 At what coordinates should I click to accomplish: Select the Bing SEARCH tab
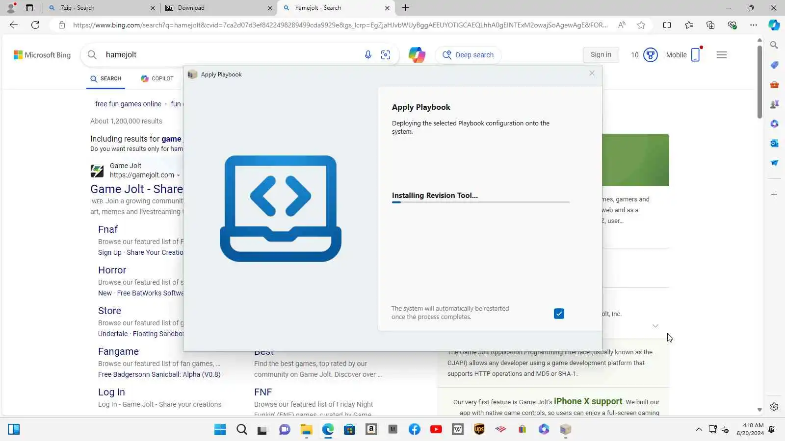point(105,78)
